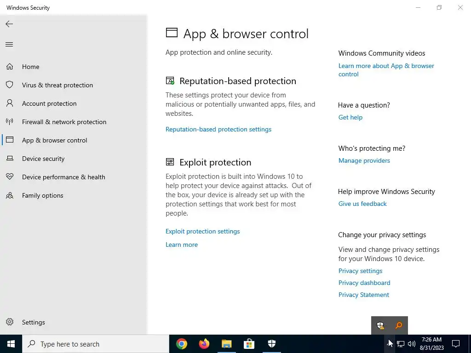This screenshot has width=471, height=353.
Task: Click the taskbar clock showing 7:26 AM
Action: 431,344
